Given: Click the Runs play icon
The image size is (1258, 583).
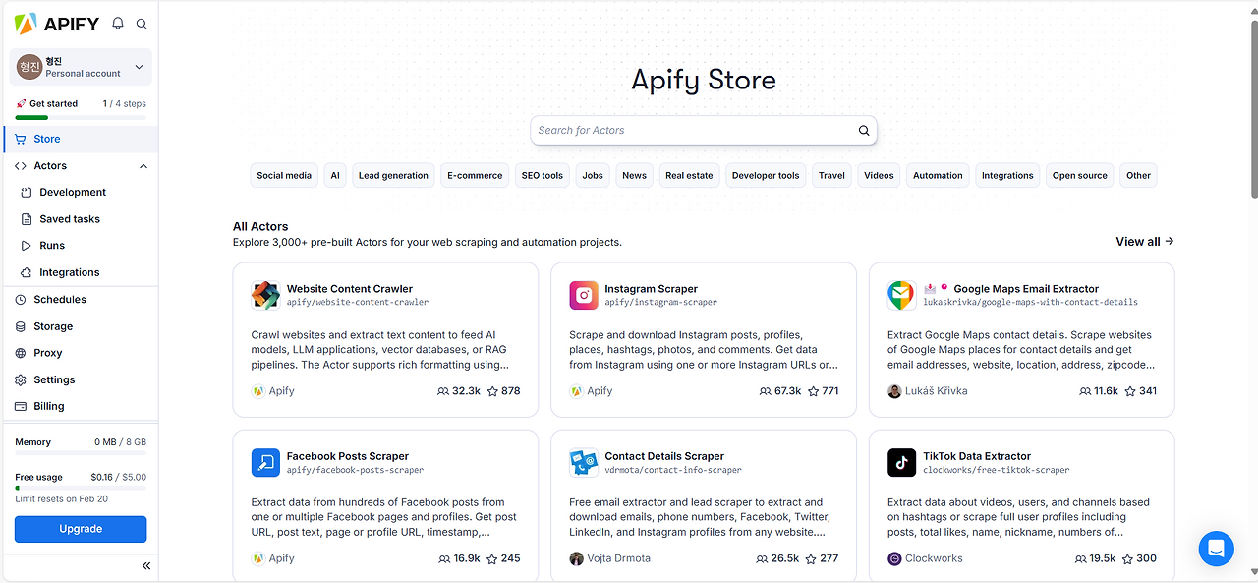Looking at the screenshot, I should tap(28, 246).
